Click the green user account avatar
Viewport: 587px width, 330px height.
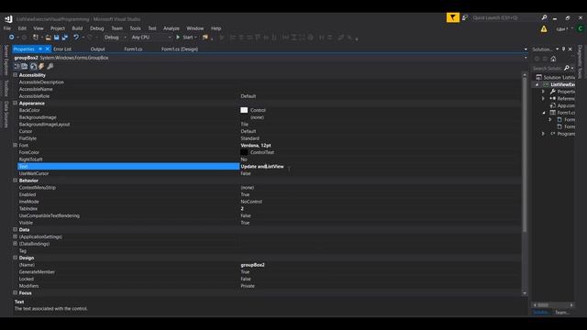click(x=581, y=28)
